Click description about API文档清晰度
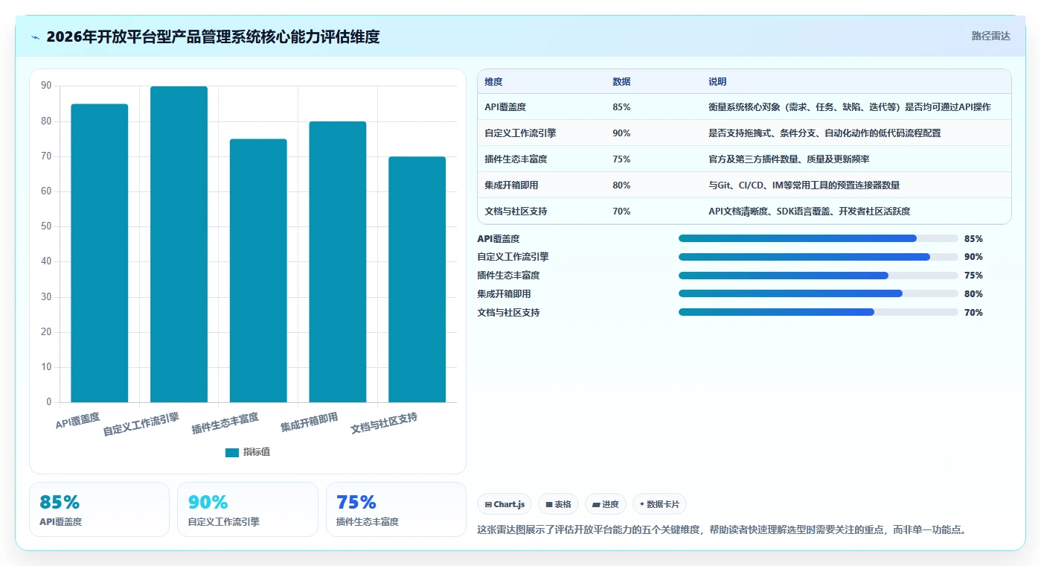Viewport: 1041px width, 566px height. tap(809, 211)
